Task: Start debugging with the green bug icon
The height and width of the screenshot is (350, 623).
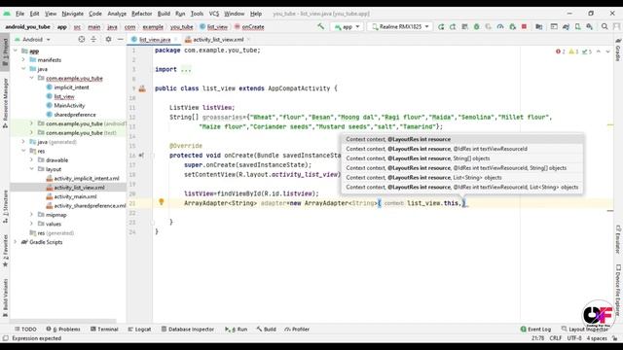Action: point(476,26)
